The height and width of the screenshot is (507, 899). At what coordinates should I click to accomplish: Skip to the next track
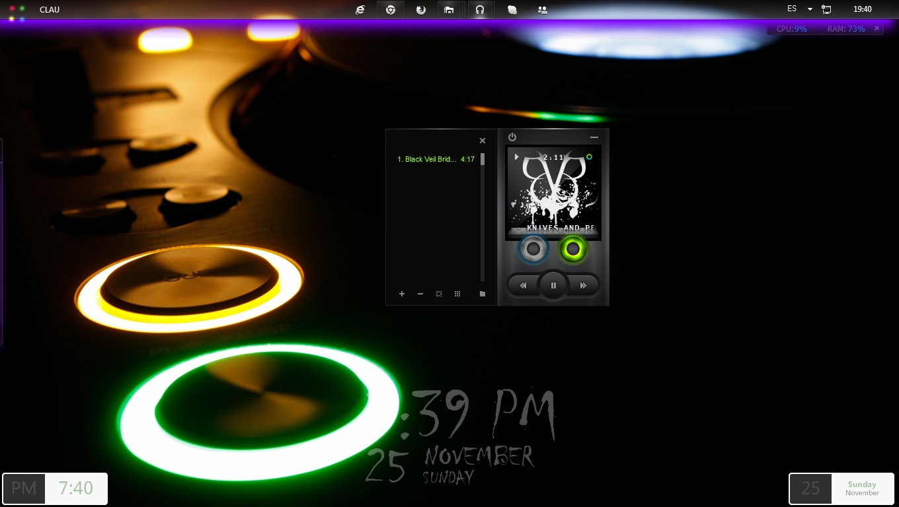[x=583, y=286]
